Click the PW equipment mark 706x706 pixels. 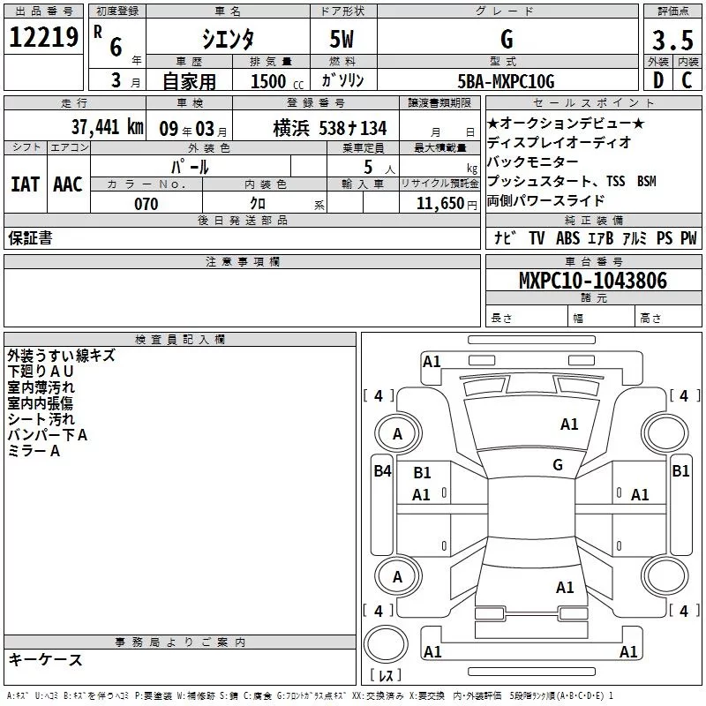point(688,237)
